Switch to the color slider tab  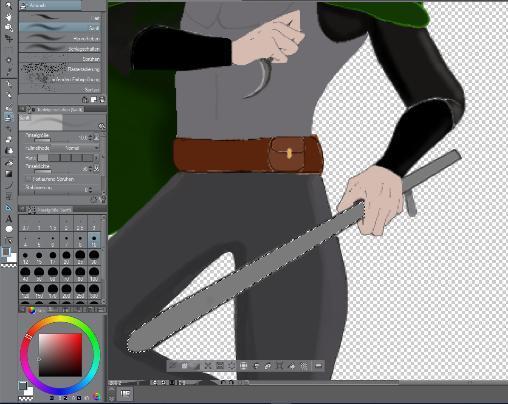click(53, 310)
